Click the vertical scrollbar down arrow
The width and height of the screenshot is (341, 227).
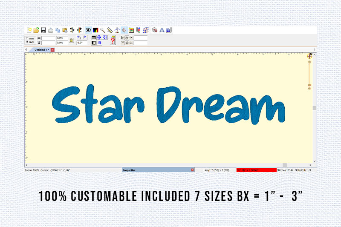pos(315,161)
